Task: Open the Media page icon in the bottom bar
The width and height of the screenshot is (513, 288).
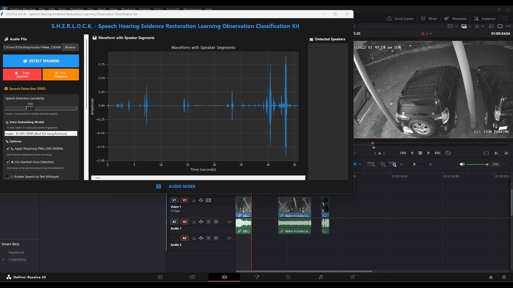Action: click(160, 277)
